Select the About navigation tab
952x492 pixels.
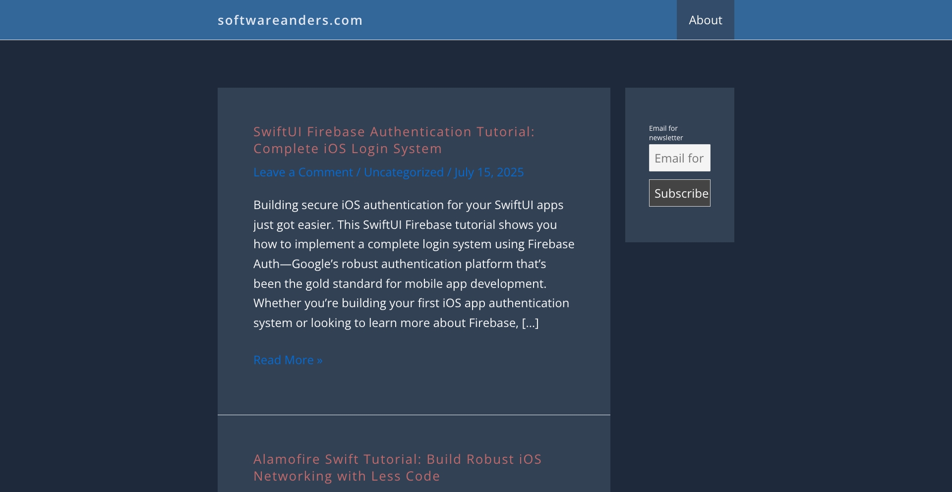705,20
